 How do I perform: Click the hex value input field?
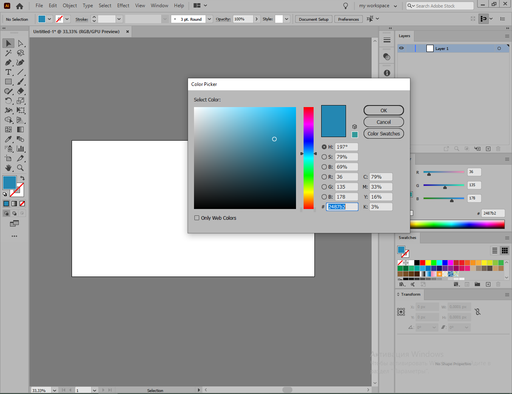(342, 207)
